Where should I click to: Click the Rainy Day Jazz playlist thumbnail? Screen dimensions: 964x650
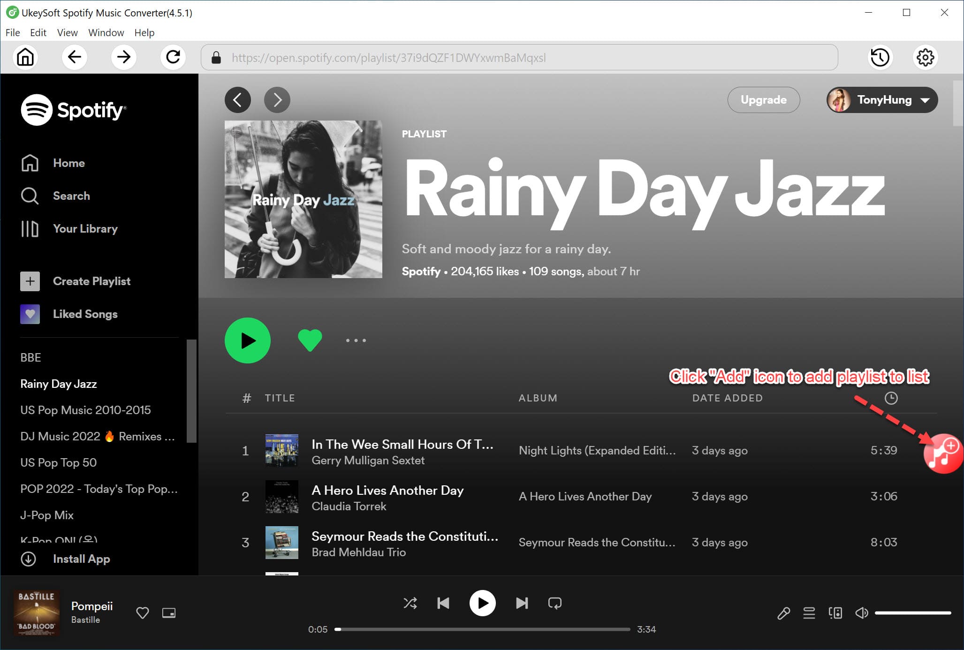click(x=303, y=203)
